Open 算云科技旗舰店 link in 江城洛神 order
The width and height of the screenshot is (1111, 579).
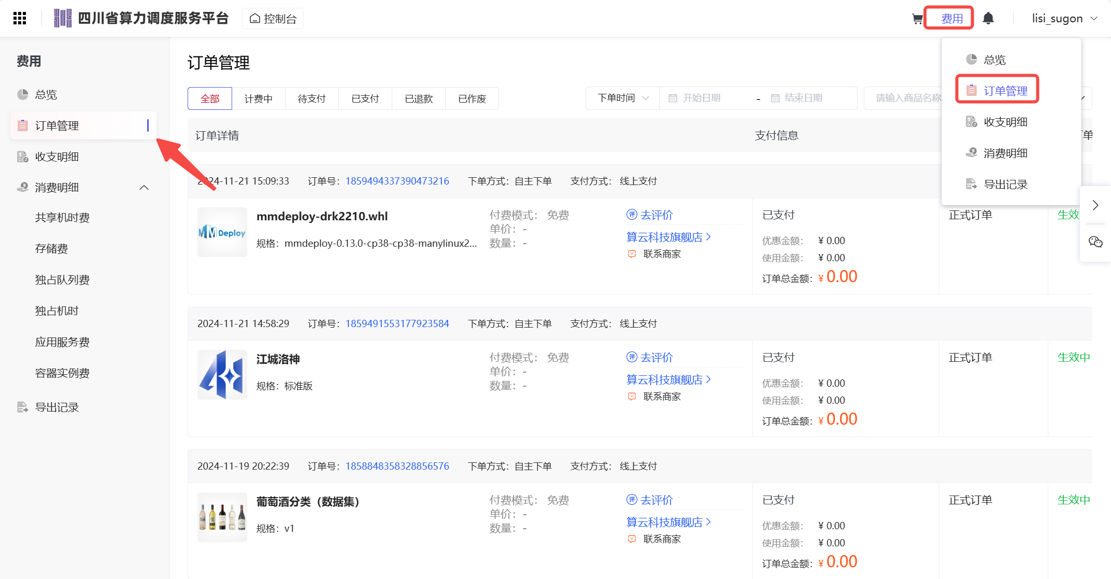pyautogui.click(x=668, y=379)
